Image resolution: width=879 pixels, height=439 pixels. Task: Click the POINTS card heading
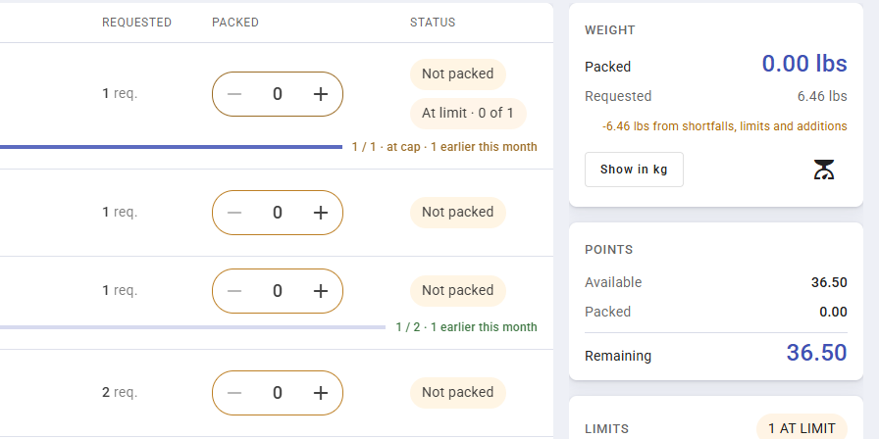click(x=609, y=250)
